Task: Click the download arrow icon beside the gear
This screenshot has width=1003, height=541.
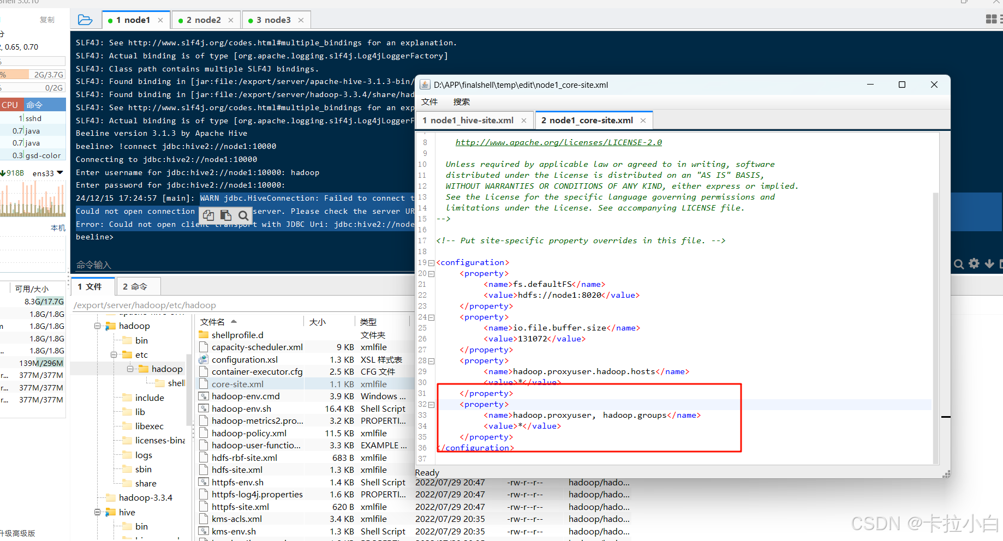Action: point(989,264)
